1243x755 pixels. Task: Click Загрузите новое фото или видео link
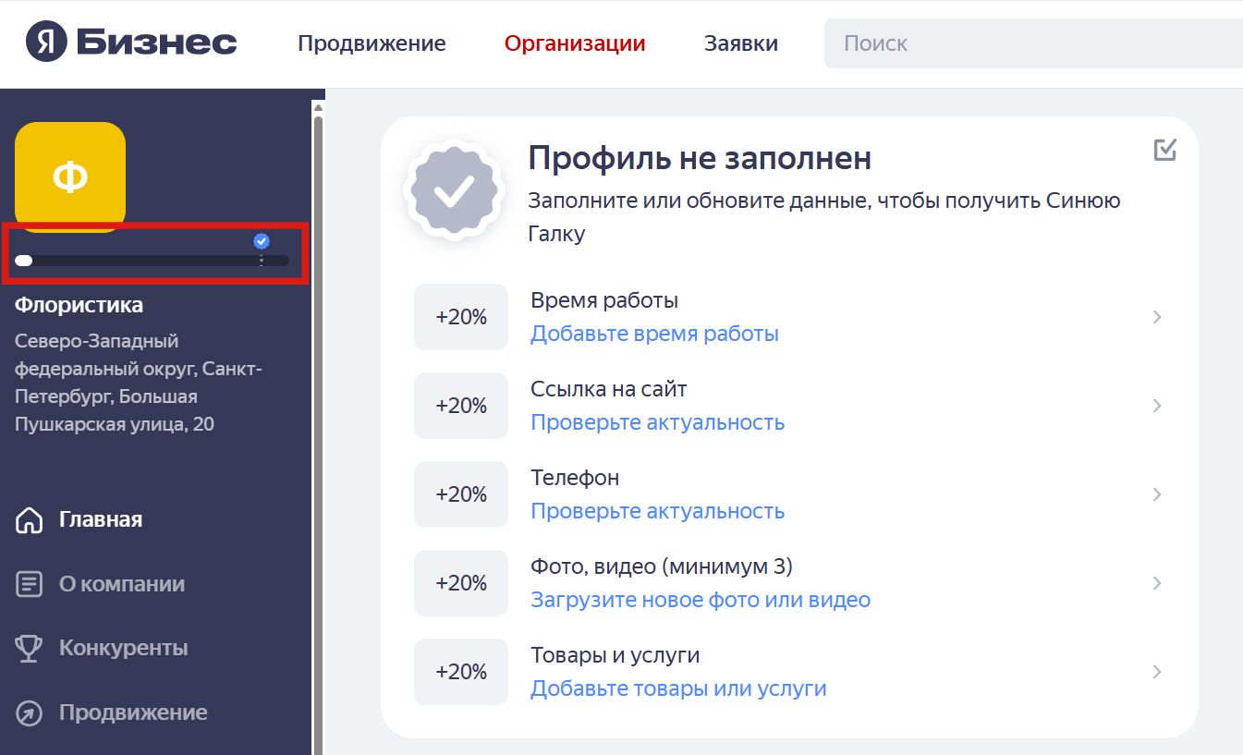tap(701, 600)
